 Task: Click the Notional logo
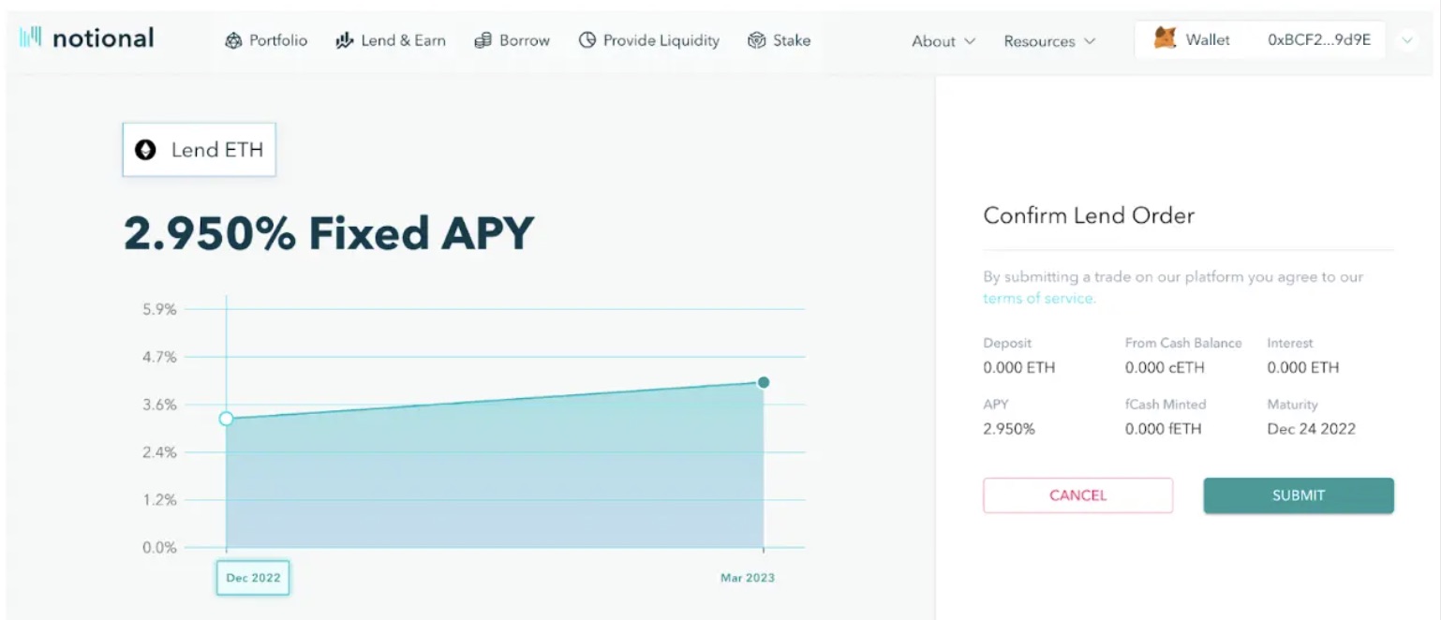84,37
